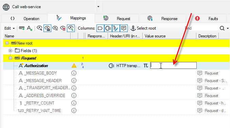The image size is (230, 128).
Task: Click the Value source column header
Action: tap(170, 36)
